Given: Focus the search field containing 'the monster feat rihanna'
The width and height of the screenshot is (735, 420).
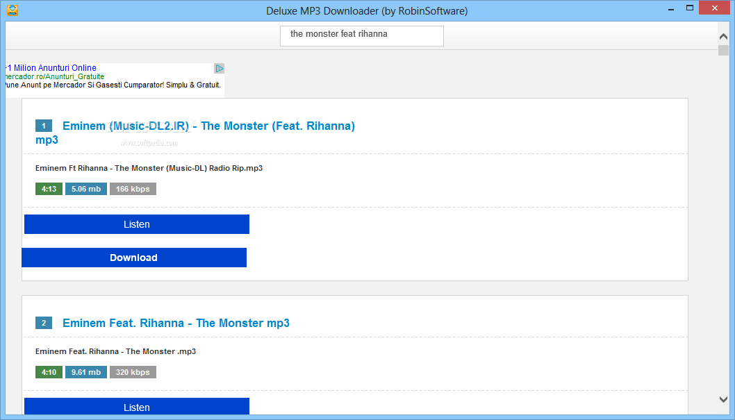Looking at the screenshot, I should pyautogui.click(x=361, y=36).
